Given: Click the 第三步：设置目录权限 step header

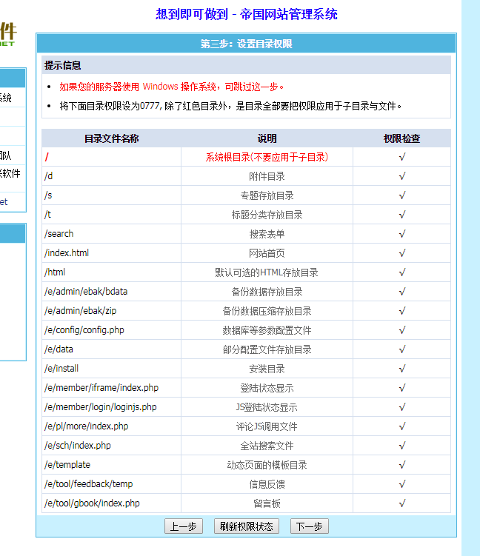Looking at the screenshot, I should 246,44.
